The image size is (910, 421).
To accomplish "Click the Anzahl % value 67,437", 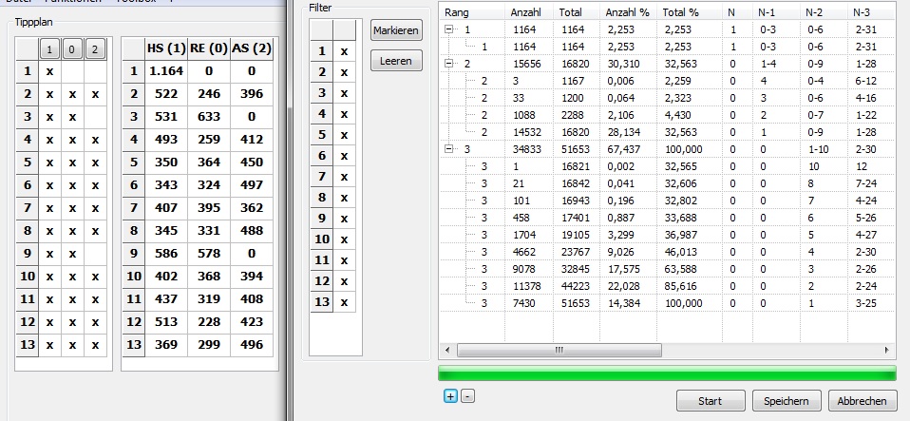I will point(623,149).
